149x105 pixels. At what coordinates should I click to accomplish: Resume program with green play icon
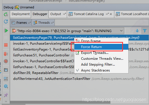coord(6,31)
